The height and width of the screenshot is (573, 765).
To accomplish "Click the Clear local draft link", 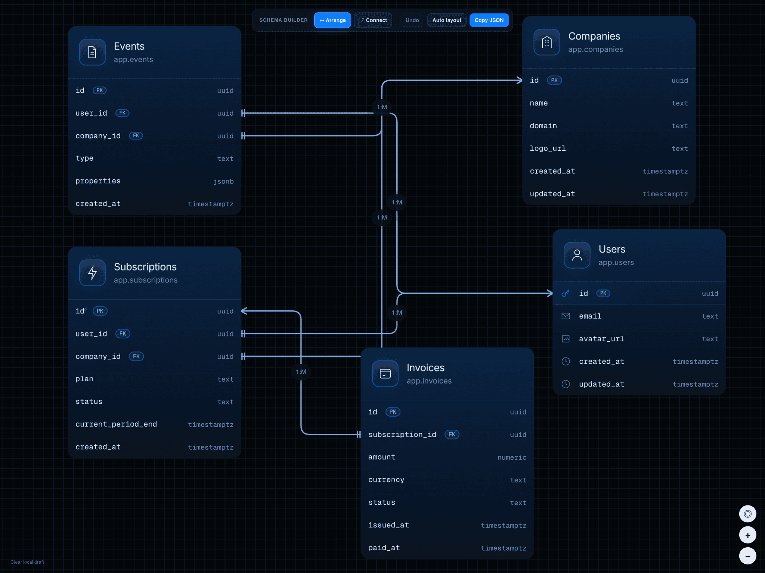I will point(27,562).
